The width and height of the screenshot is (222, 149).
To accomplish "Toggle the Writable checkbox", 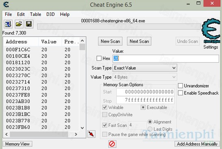I will coord(105,107).
